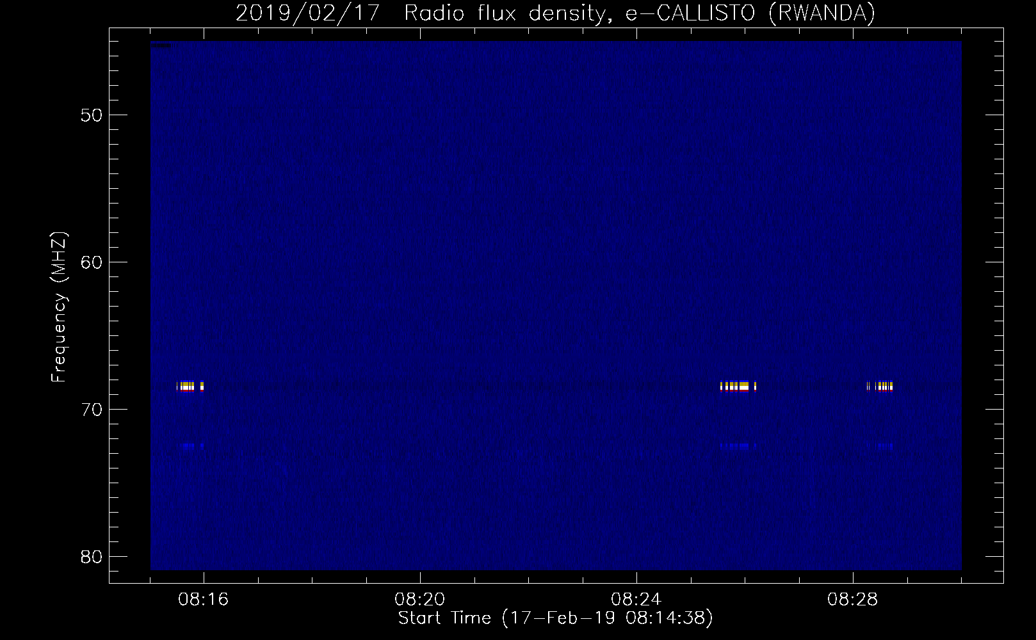Click the bright burst near 08:26 at 68 MHz
The height and width of the screenshot is (640, 1036).
pyautogui.click(x=738, y=386)
